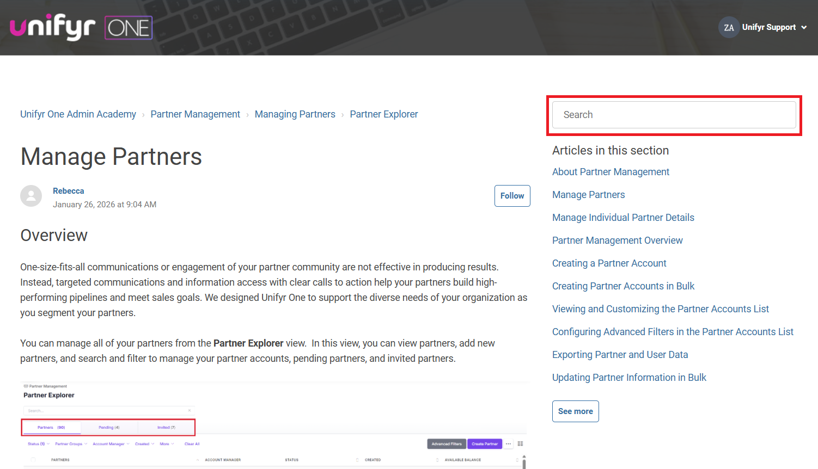
Task: Open Creating Partner Accounts in Bulk
Action: click(x=623, y=286)
